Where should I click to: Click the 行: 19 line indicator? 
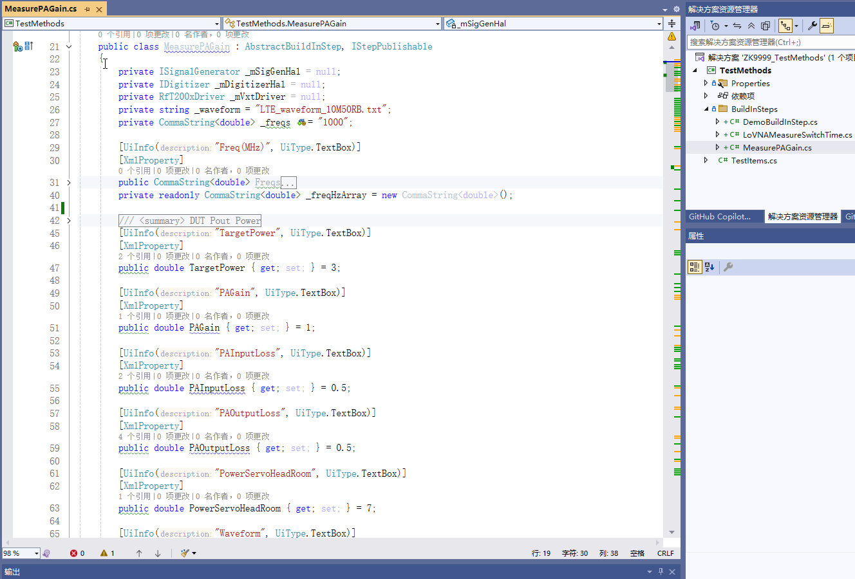[x=541, y=553]
